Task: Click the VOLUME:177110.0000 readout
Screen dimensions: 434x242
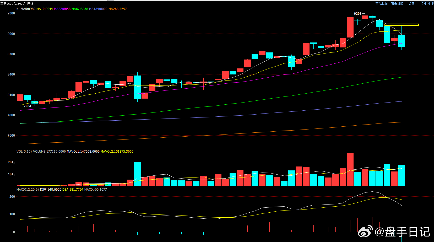Action: coord(49,152)
